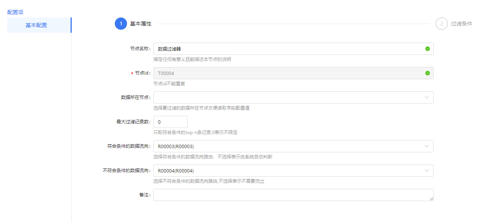Grab the 备注 textarea resize handle
This screenshot has width=489, height=222.
[431, 199]
